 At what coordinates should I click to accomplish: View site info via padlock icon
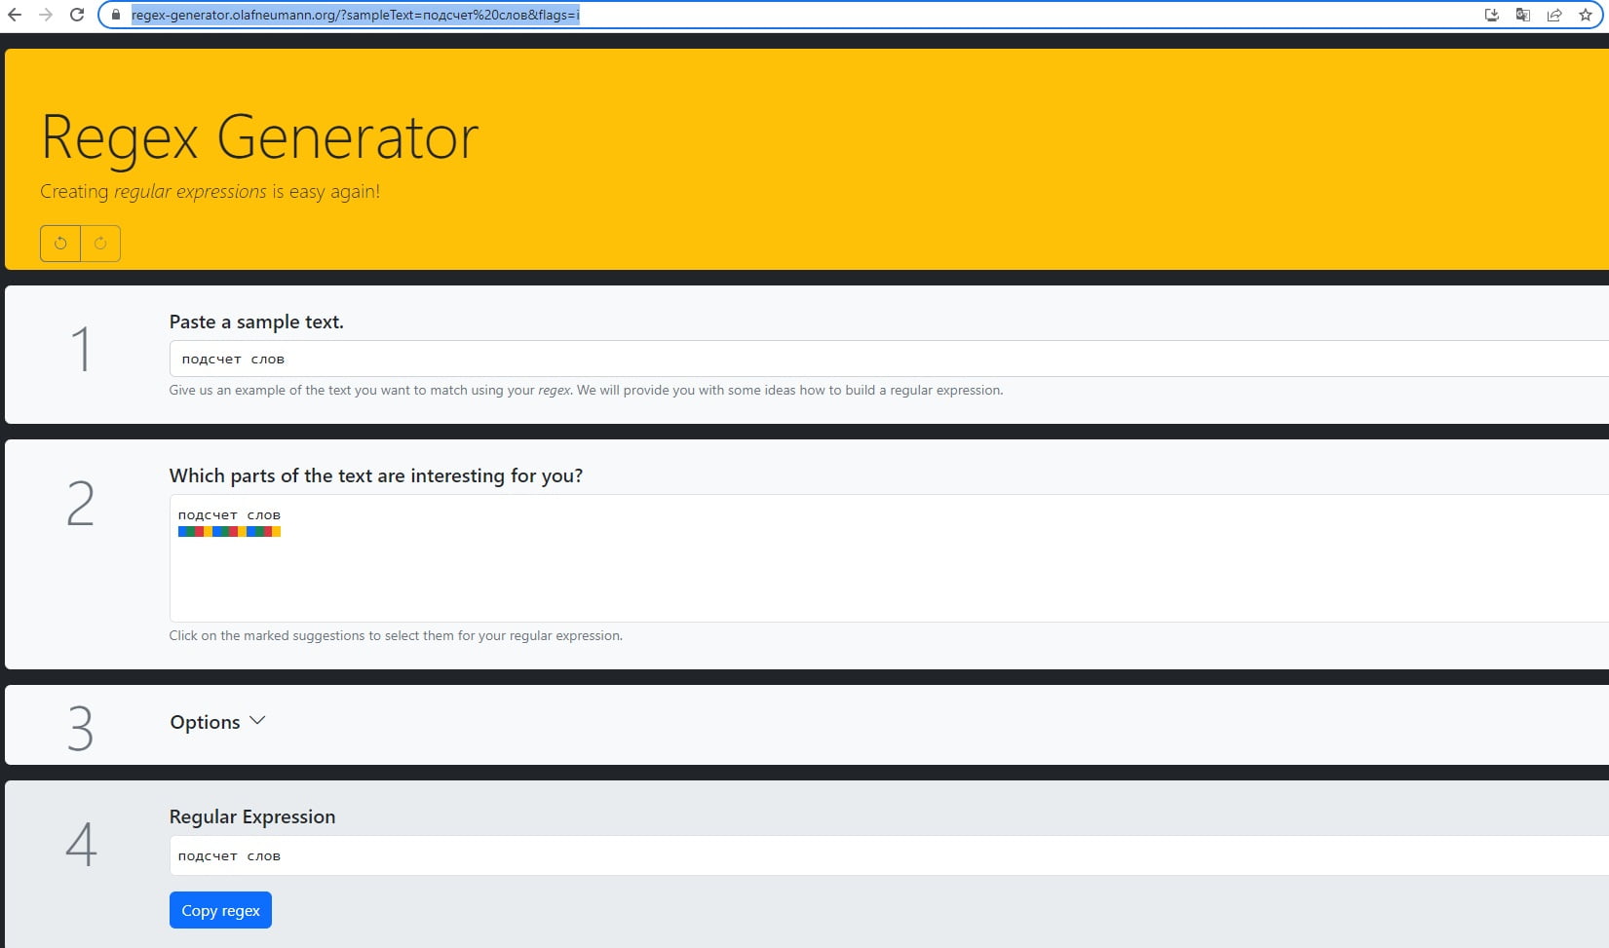115,15
